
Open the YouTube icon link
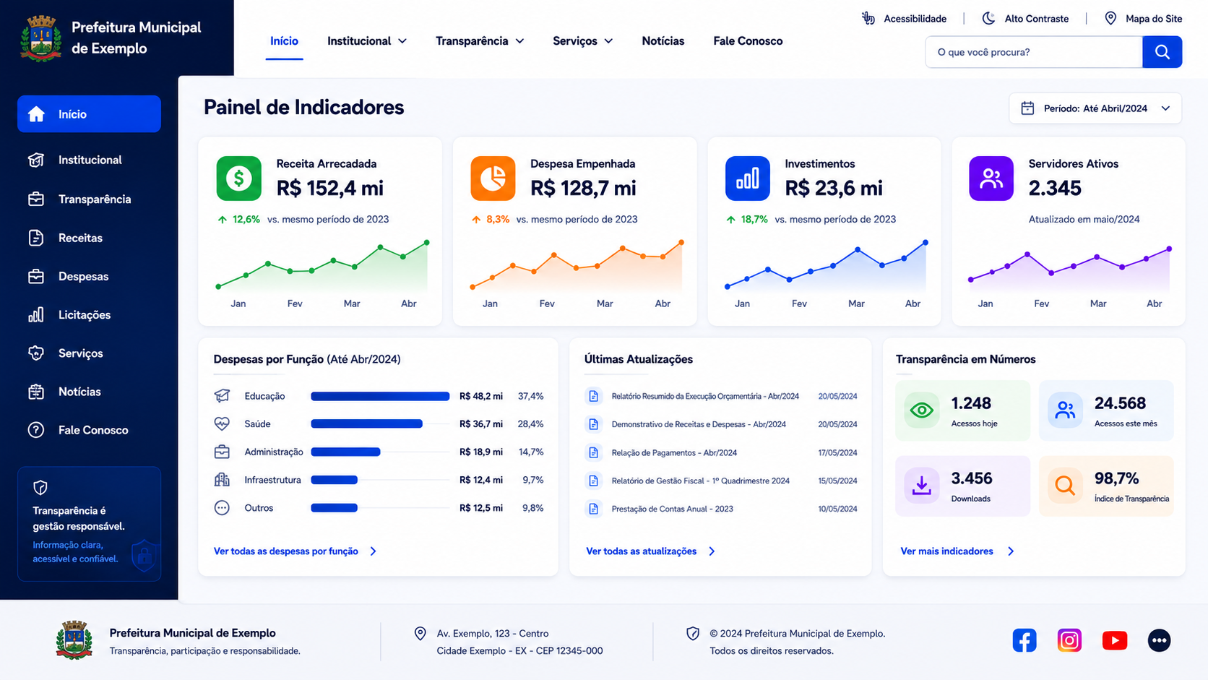tap(1115, 640)
